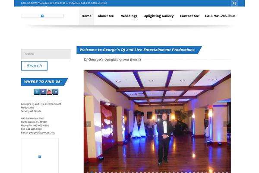Click the ballroom uplighting slideshow image
This screenshot has height=173, width=259.
click(x=157, y=122)
